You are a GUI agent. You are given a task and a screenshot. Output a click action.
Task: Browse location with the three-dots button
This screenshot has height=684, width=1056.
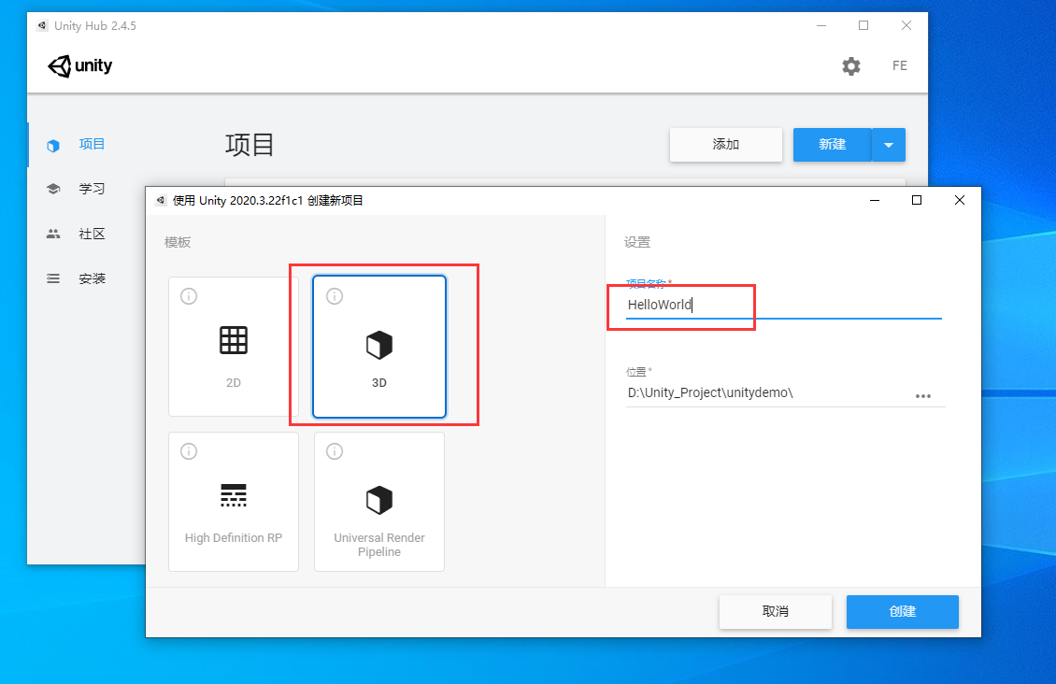pyautogui.click(x=923, y=396)
